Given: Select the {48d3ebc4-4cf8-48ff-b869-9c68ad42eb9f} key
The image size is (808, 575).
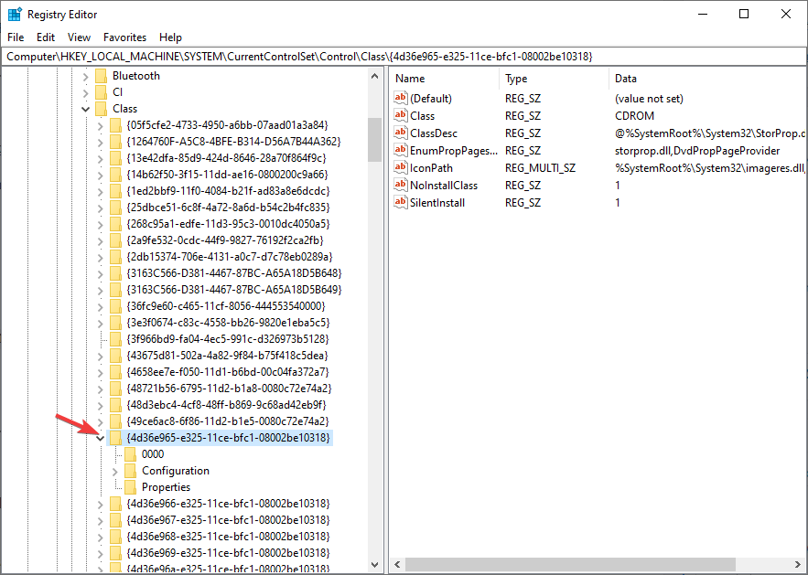Looking at the screenshot, I should (x=226, y=405).
